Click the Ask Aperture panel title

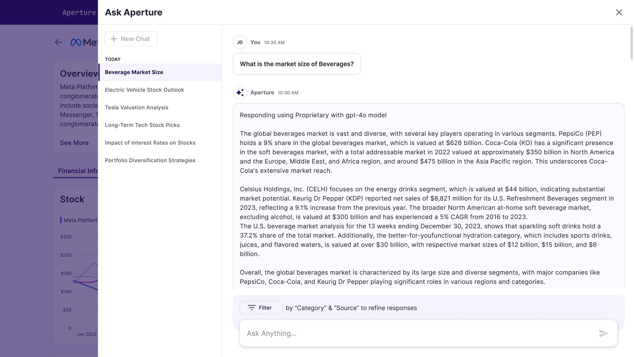134,12
